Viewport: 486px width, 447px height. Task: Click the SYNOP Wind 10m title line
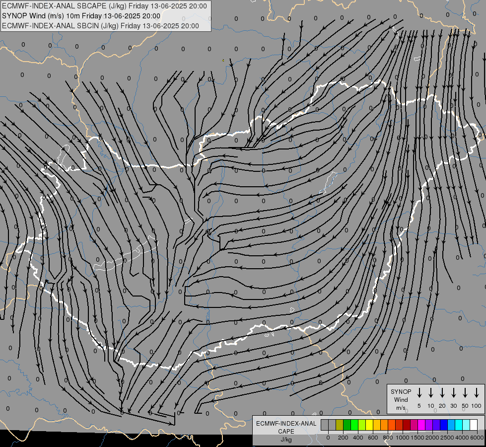pos(81,16)
